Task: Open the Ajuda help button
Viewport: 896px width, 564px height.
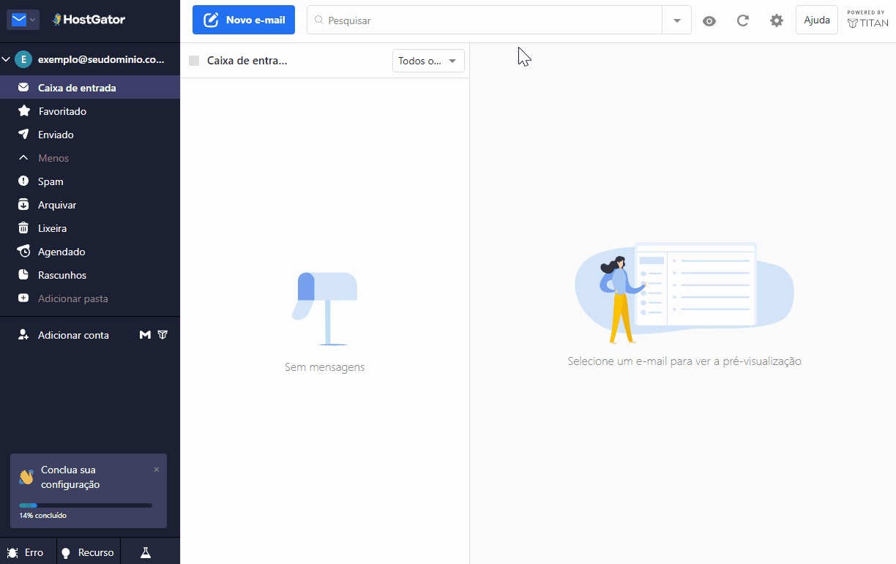Action: (817, 20)
